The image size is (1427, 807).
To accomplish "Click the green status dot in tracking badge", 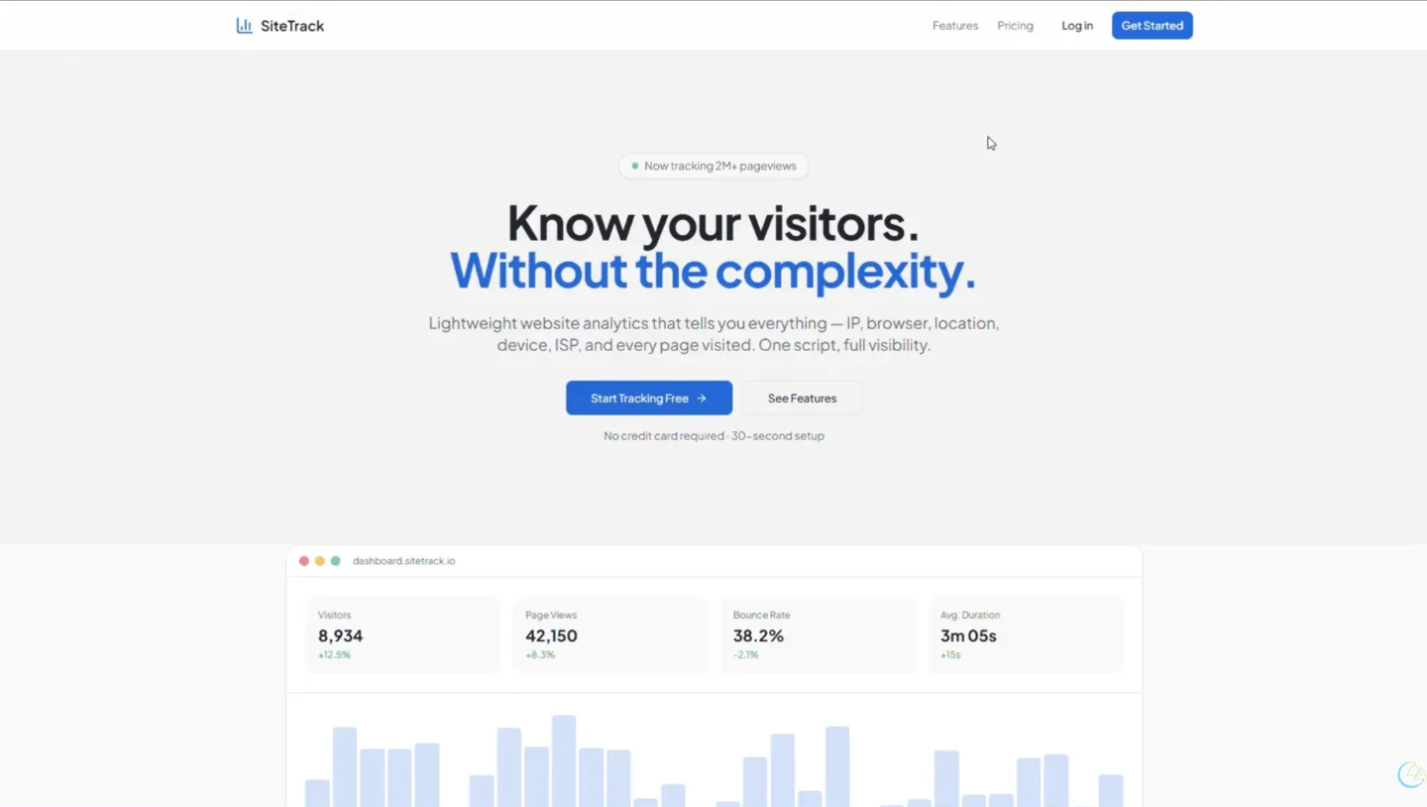I will coord(635,166).
